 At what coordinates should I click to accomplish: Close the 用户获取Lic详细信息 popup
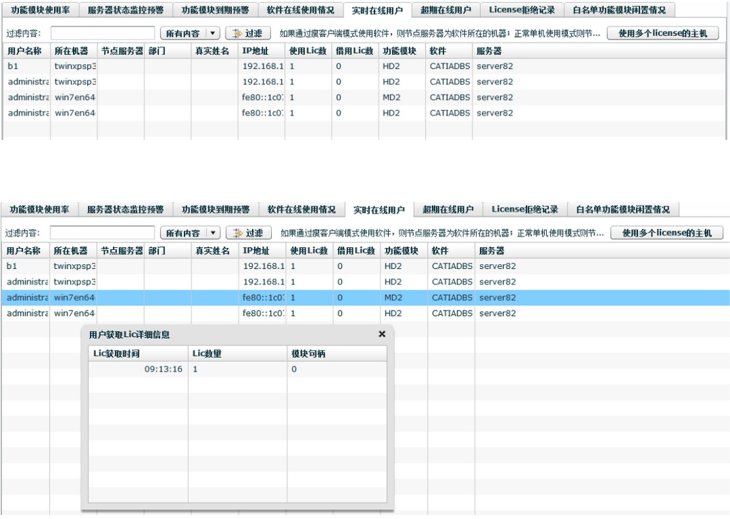point(381,334)
